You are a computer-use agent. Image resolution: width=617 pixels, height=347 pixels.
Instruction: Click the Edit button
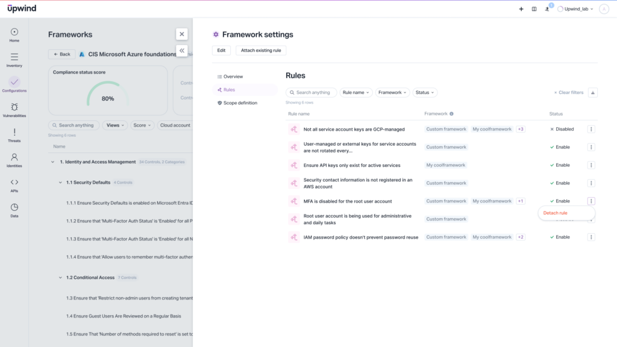tap(221, 51)
